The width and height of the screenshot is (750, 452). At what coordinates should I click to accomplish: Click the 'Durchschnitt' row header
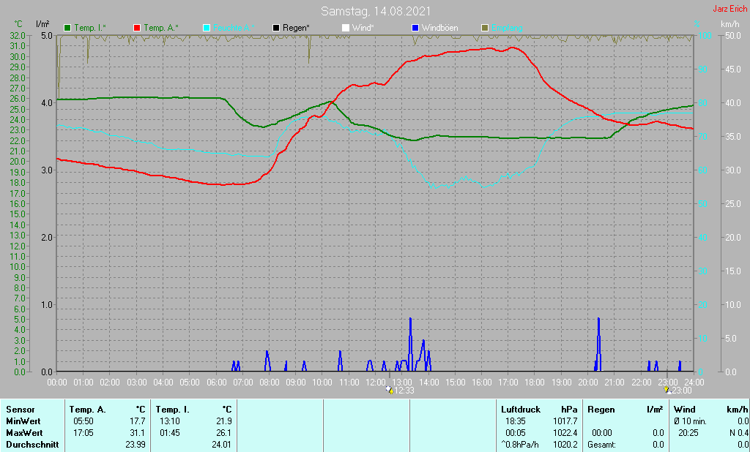click(32, 445)
